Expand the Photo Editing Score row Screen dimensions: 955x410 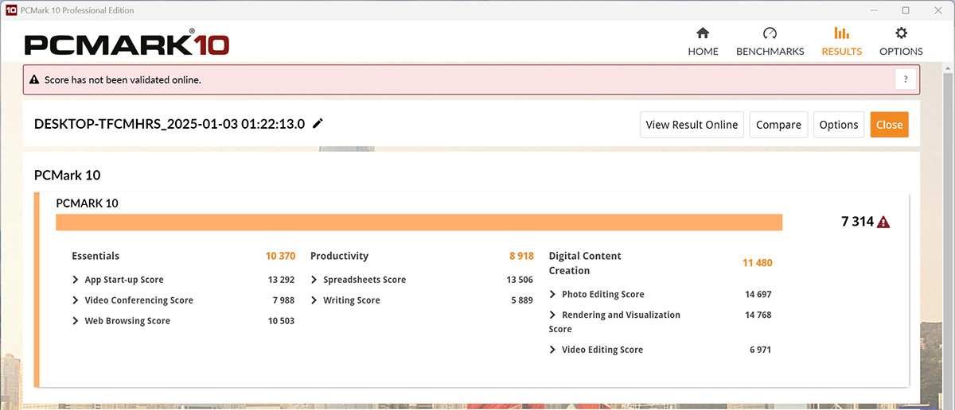tap(552, 294)
